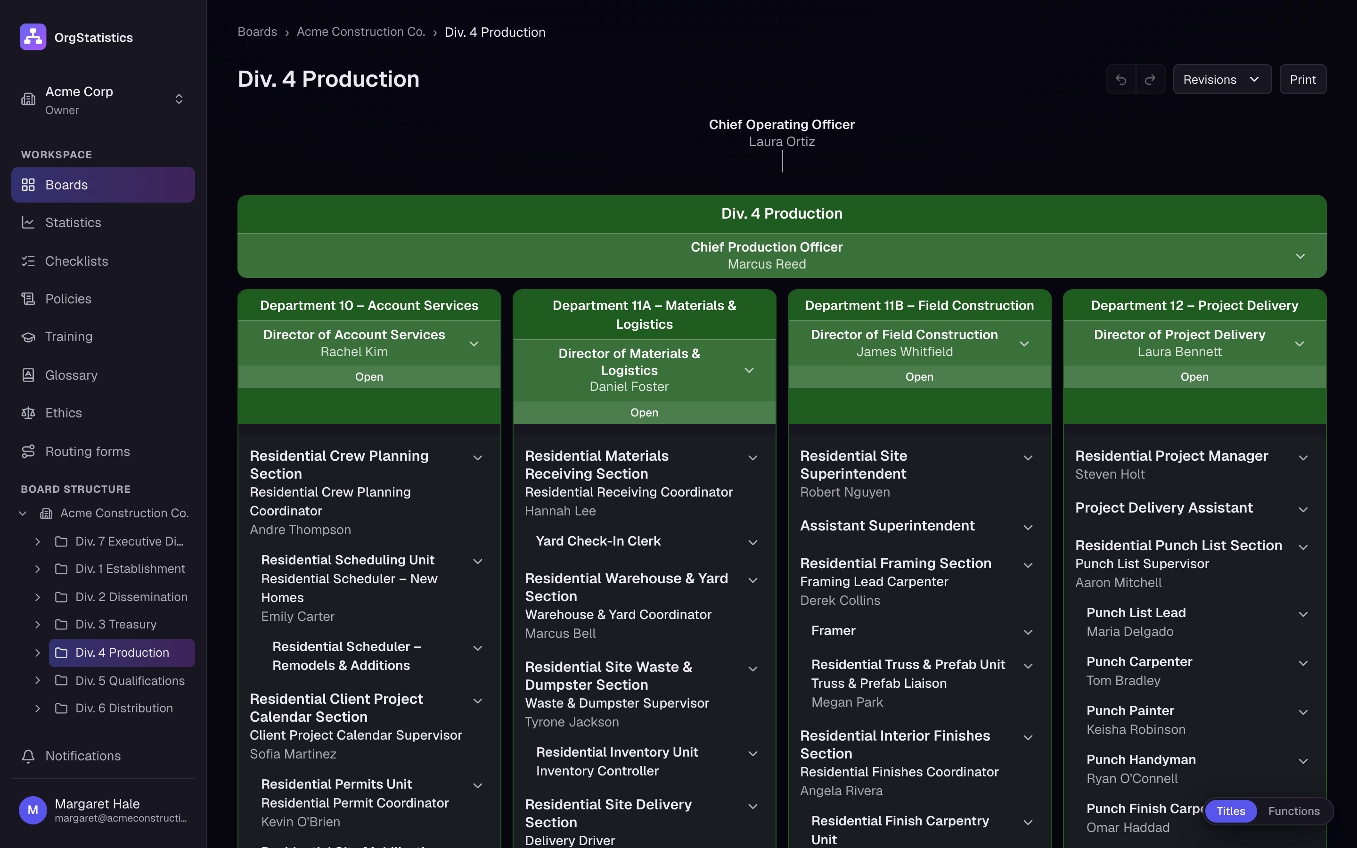Click the undo arrow icon

1121,80
